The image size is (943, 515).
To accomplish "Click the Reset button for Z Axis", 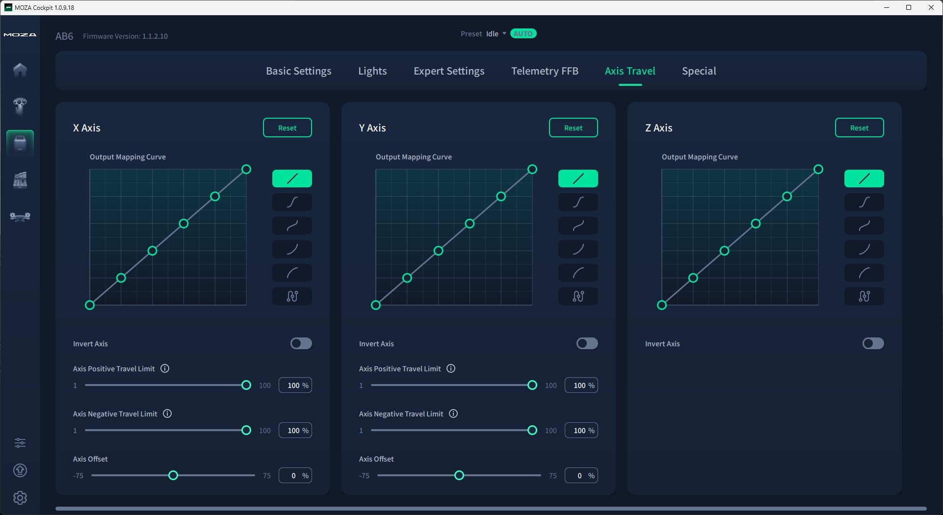I will (x=859, y=128).
